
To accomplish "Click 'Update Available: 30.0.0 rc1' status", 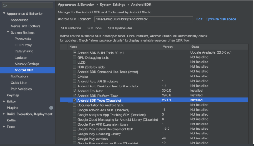I will (211, 52).
